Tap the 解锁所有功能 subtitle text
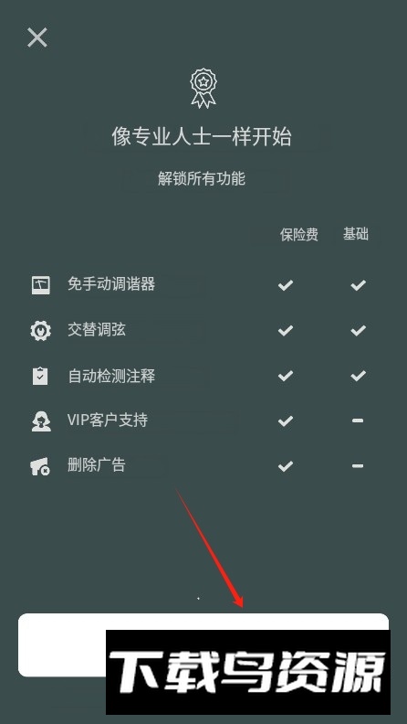407x724 pixels. [x=202, y=178]
